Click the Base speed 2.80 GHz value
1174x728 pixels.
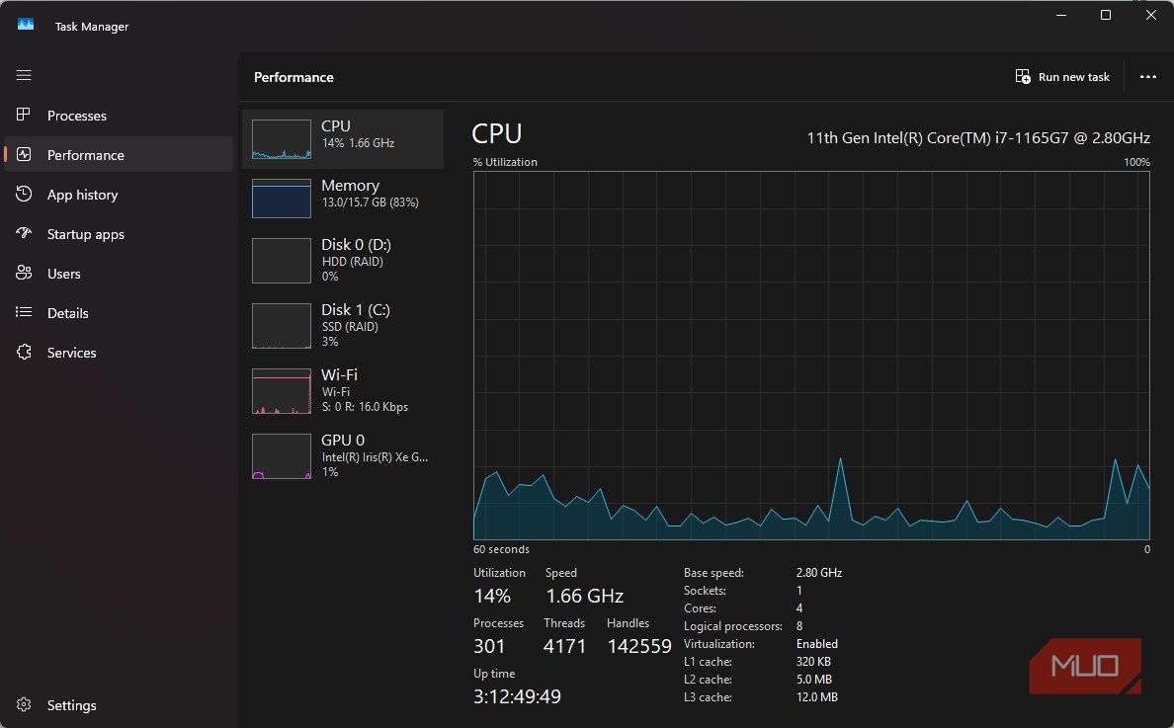(x=819, y=572)
